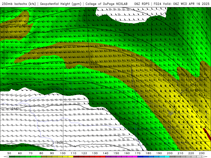The image size is (211, 158).
Task: Click the 200 label on the color scale
Action: [x=170, y=153]
